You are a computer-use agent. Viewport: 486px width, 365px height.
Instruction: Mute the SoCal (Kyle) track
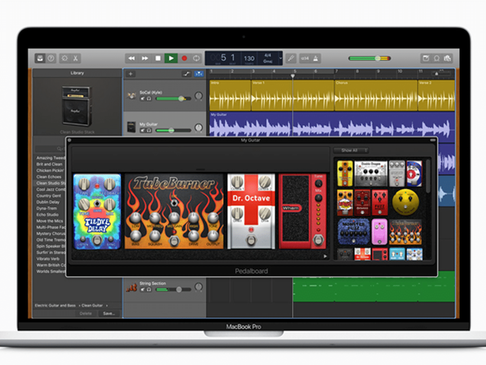click(x=143, y=99)
